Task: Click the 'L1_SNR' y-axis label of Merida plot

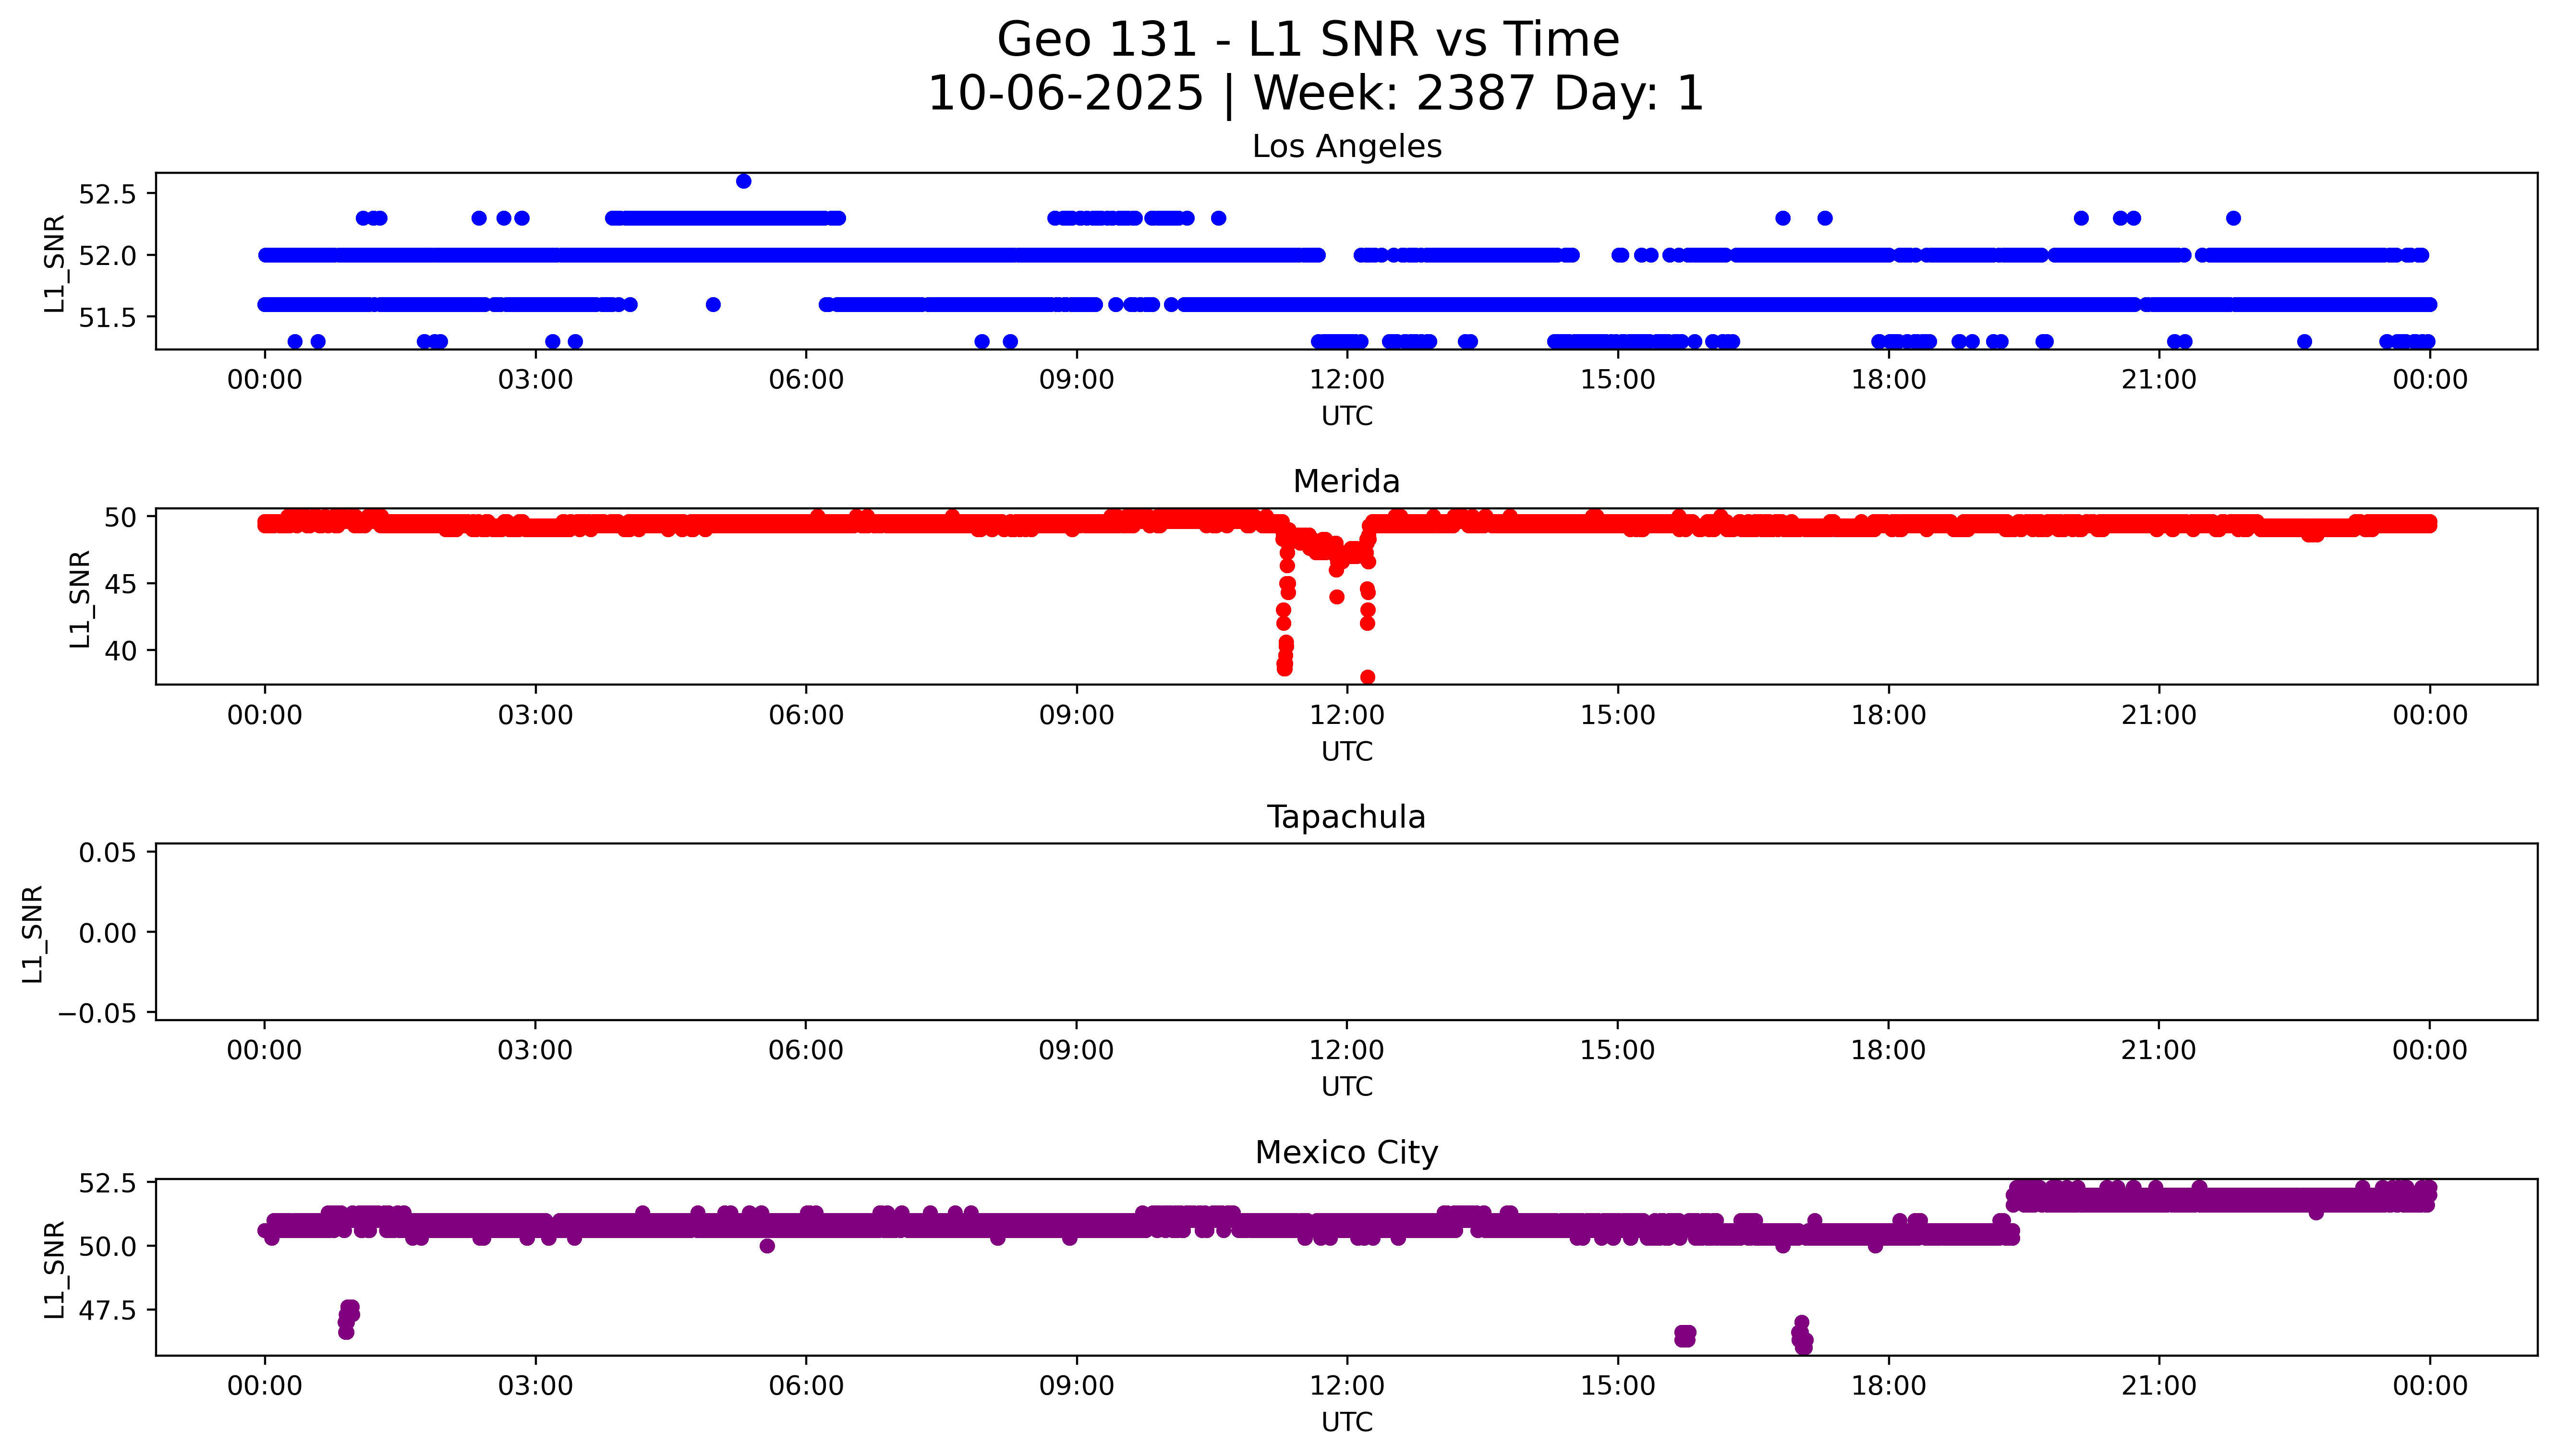Action: click(80, 598)
